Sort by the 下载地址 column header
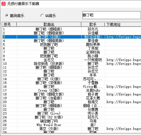This screenshot has width=141, height=136. [123, 24]
